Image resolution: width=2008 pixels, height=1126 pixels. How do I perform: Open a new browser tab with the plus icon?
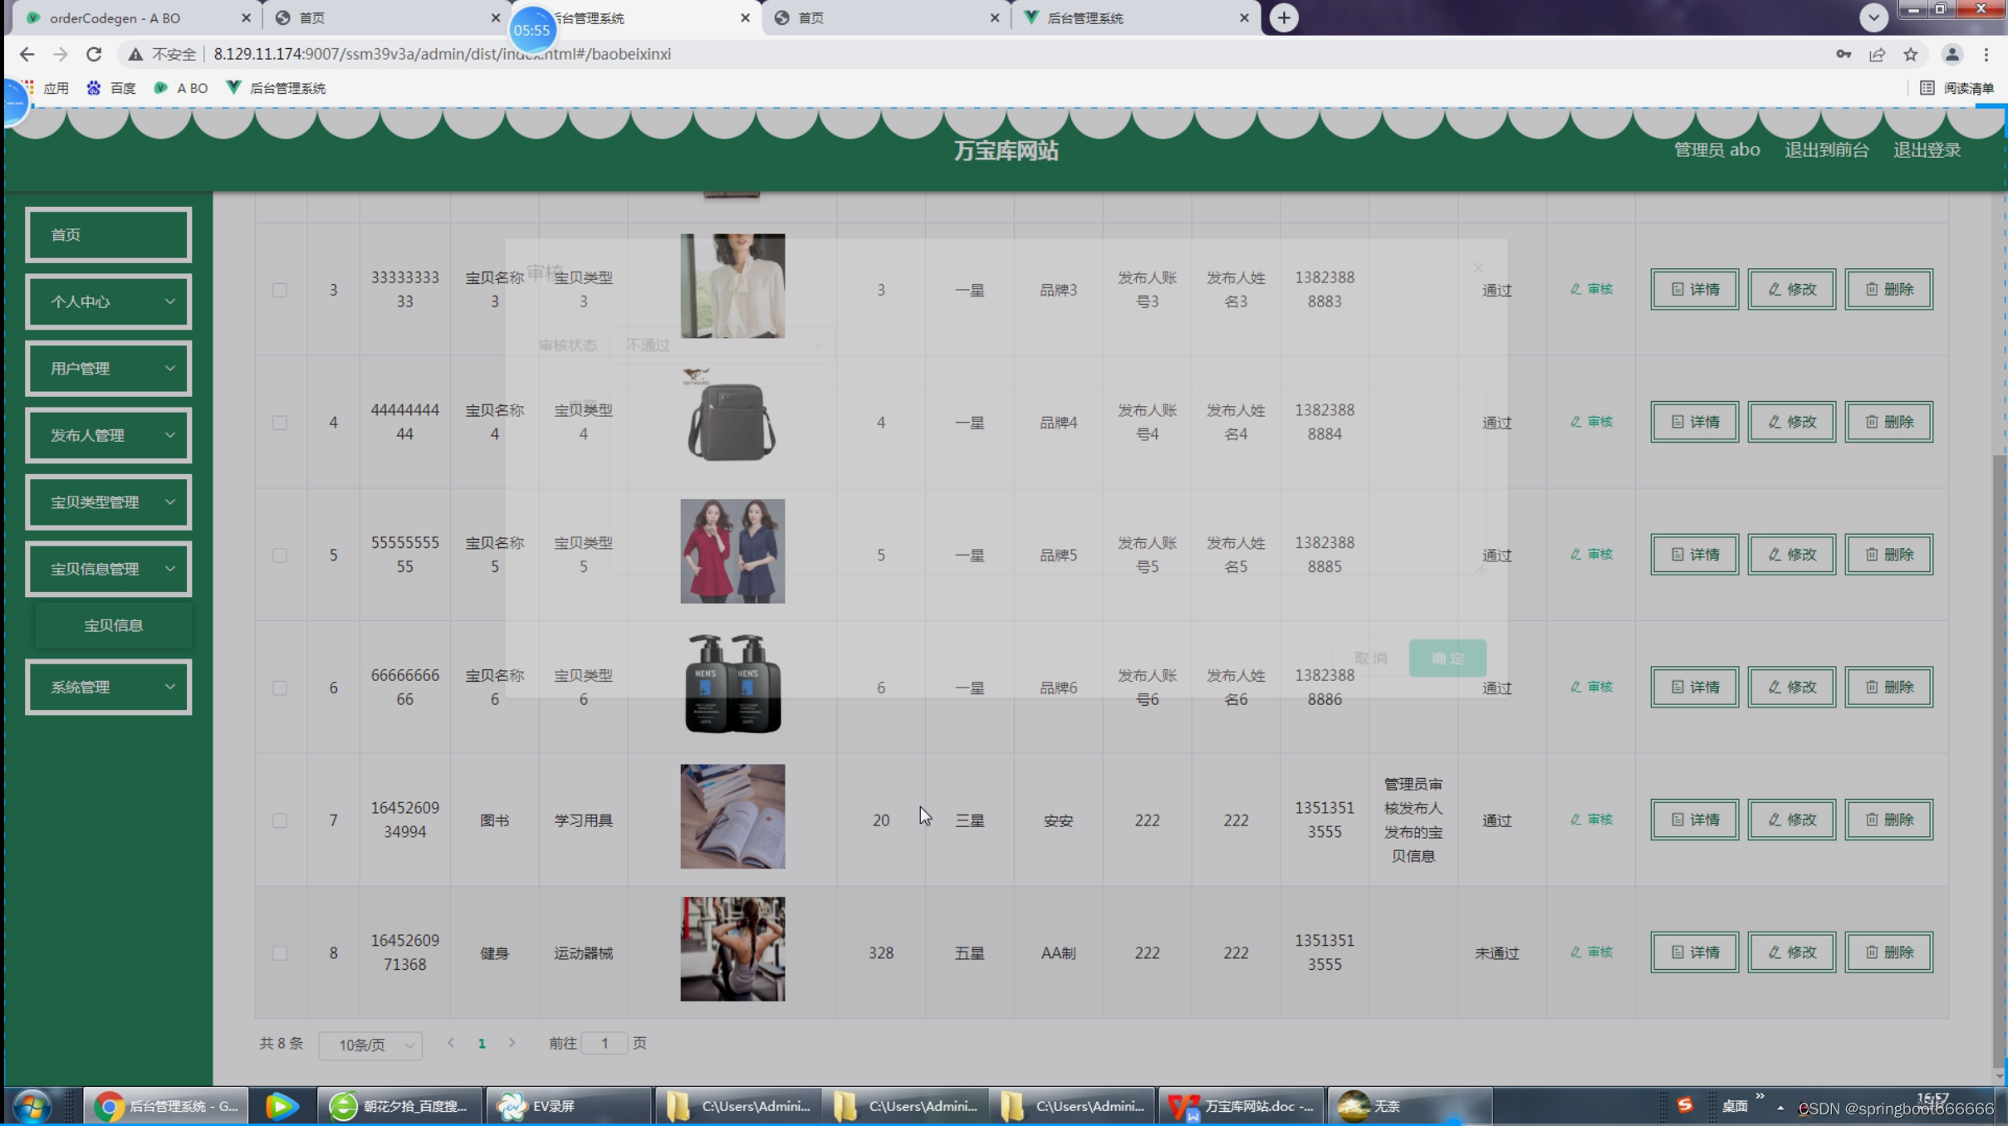(1283, 17)
